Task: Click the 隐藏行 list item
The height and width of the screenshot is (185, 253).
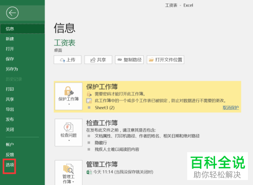Action: (101, 143)
